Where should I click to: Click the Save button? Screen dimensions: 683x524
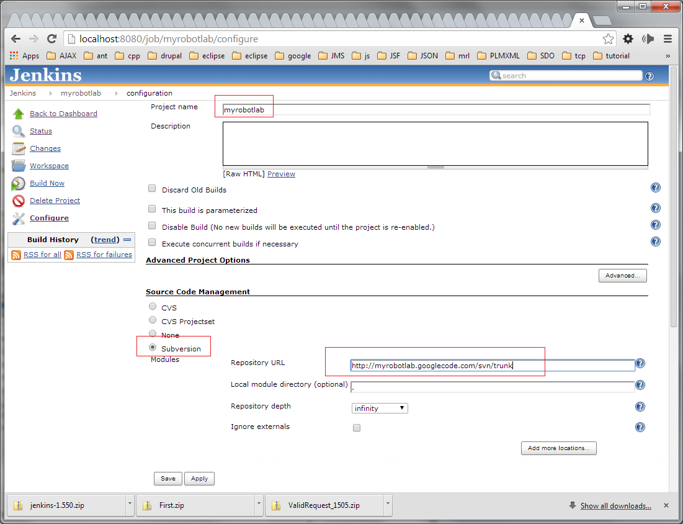(x=167, y=479)
